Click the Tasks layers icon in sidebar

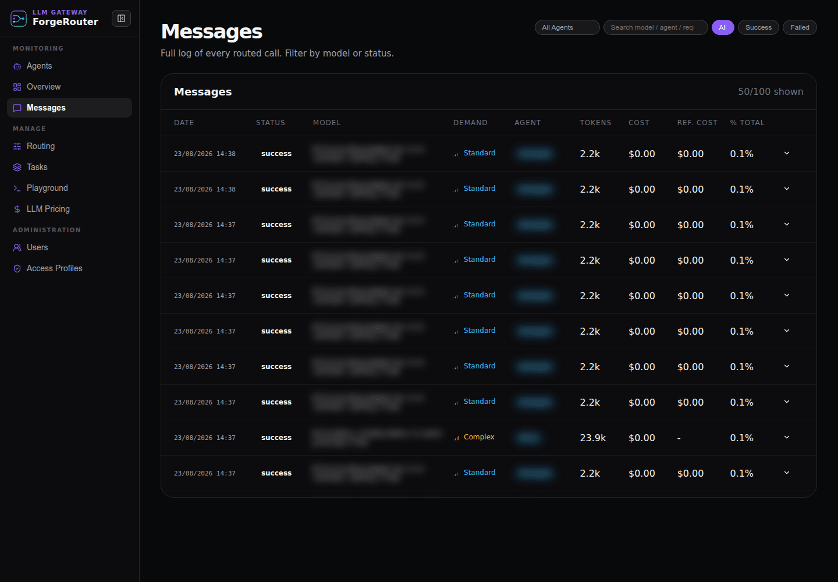(x=17, y=168)
